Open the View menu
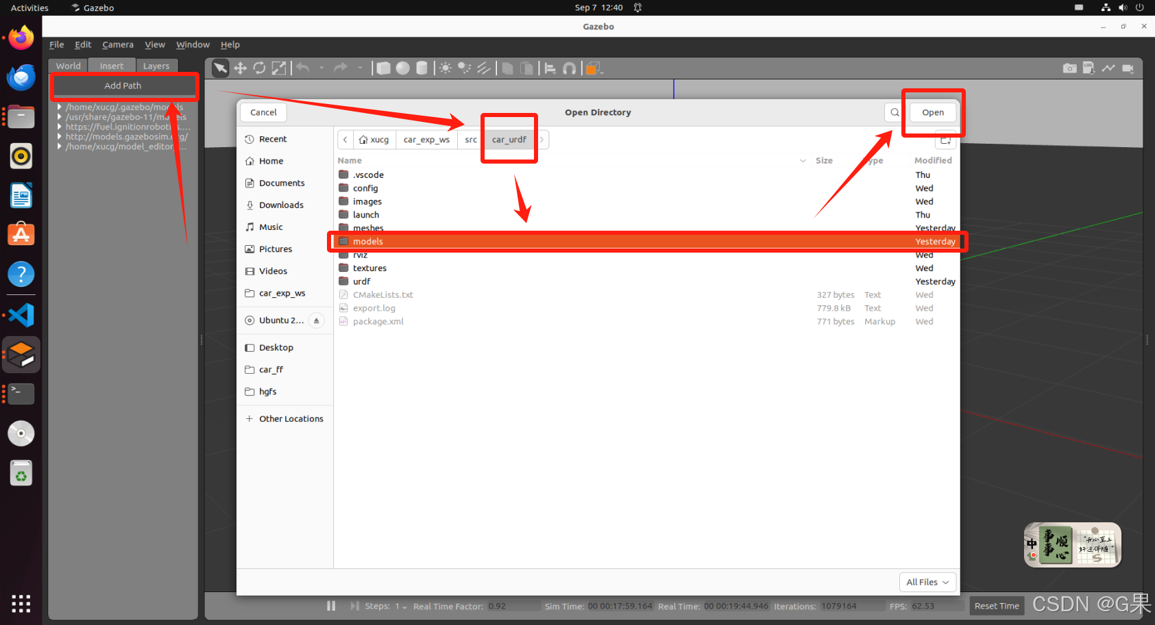The width and height of the screenshot is (1155, 625). (x=155, y=44)
